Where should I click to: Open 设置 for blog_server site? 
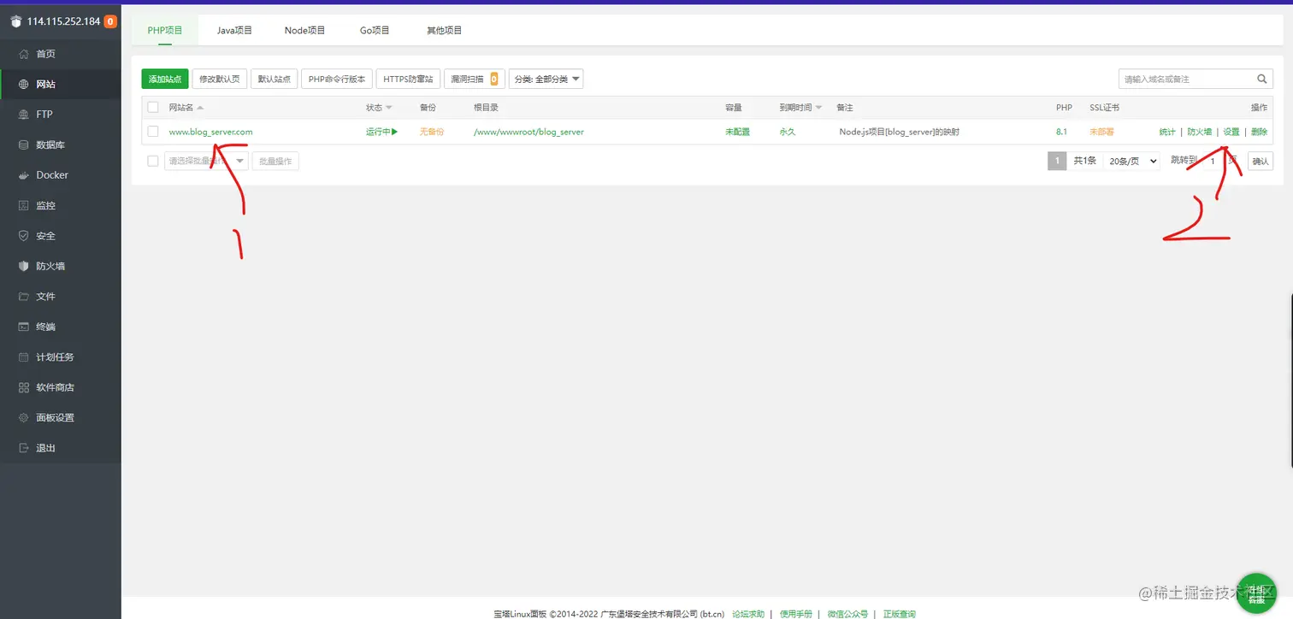click(x=1231, y=132)
